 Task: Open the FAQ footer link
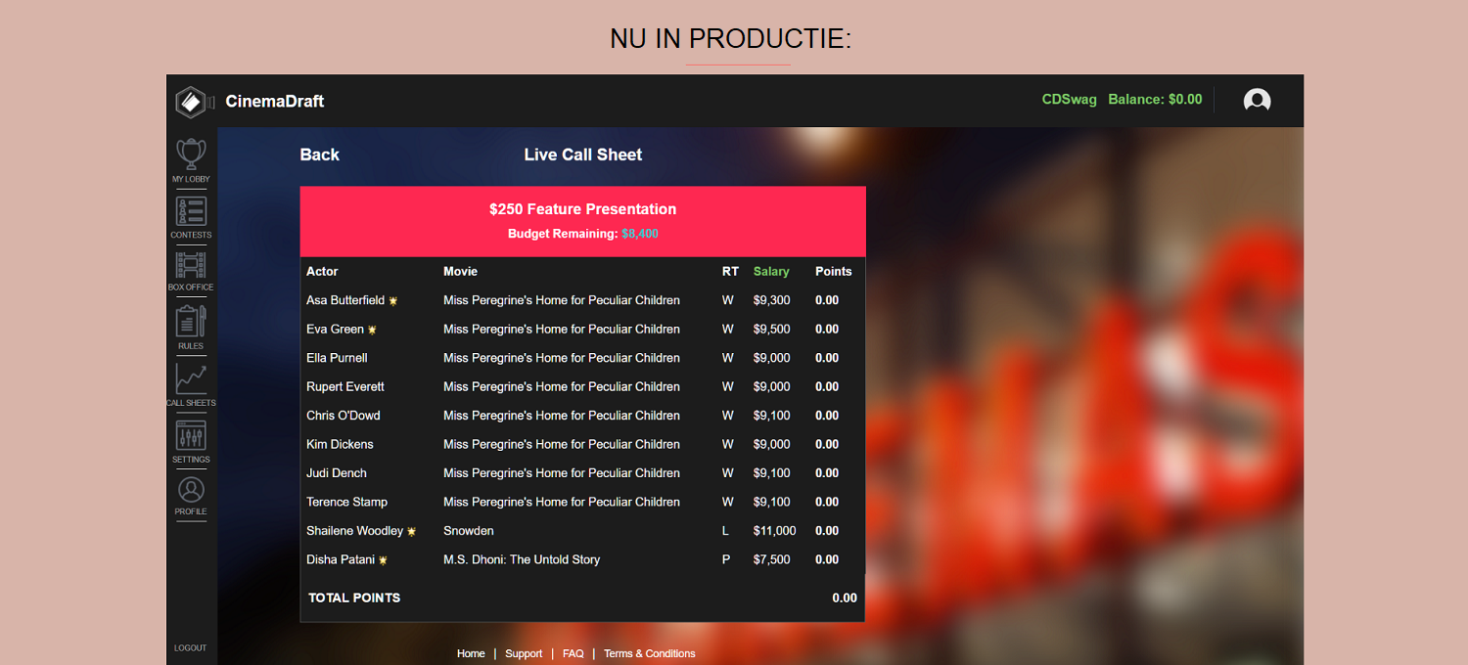pos(573,653)
